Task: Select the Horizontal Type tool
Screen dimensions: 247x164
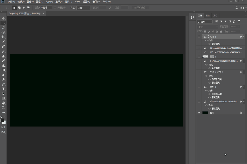Action: pyautogui.click(x=3, y=89)
